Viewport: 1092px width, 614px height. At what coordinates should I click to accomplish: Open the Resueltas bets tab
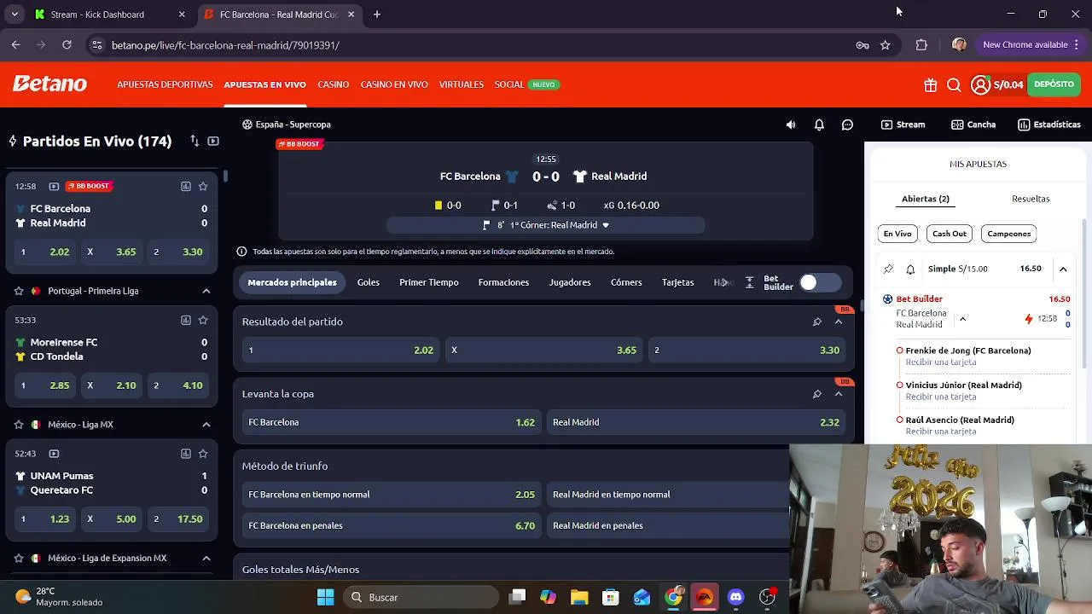pyautogui.click(x=1031, y=199)
